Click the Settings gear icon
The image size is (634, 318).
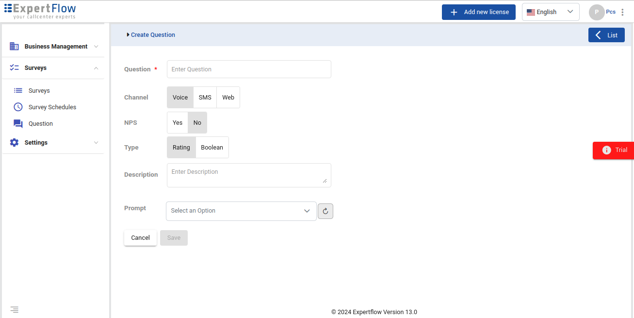pyautogui.click(x=15, y=143)
